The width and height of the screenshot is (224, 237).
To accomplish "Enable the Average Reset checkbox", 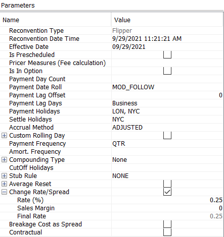I will coord(167,184).
